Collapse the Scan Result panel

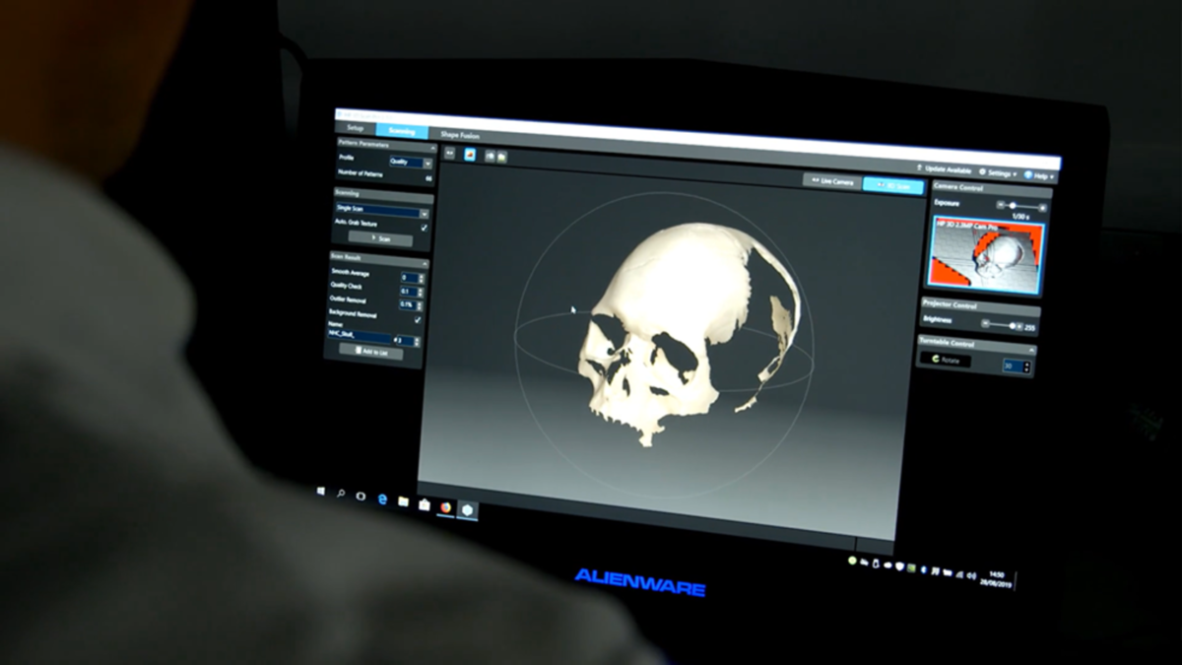tap(425, 263)
